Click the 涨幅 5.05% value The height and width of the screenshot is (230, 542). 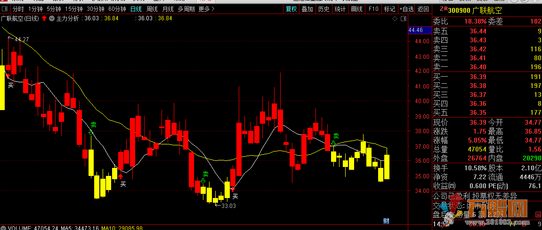pos(477,140)
